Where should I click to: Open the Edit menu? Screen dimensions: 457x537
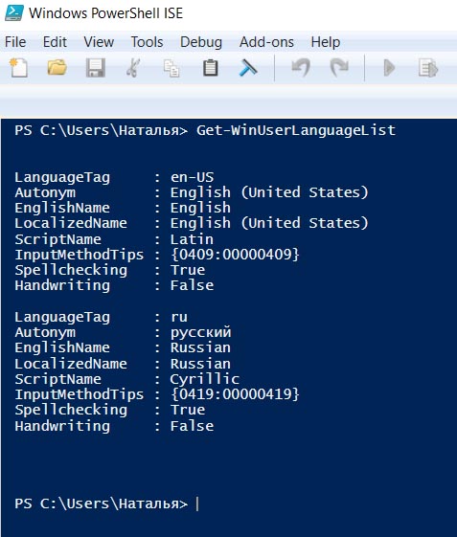click(55, 42)
